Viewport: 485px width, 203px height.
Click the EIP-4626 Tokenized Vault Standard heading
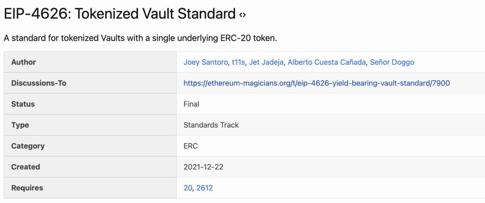click(x=119, y=14)
